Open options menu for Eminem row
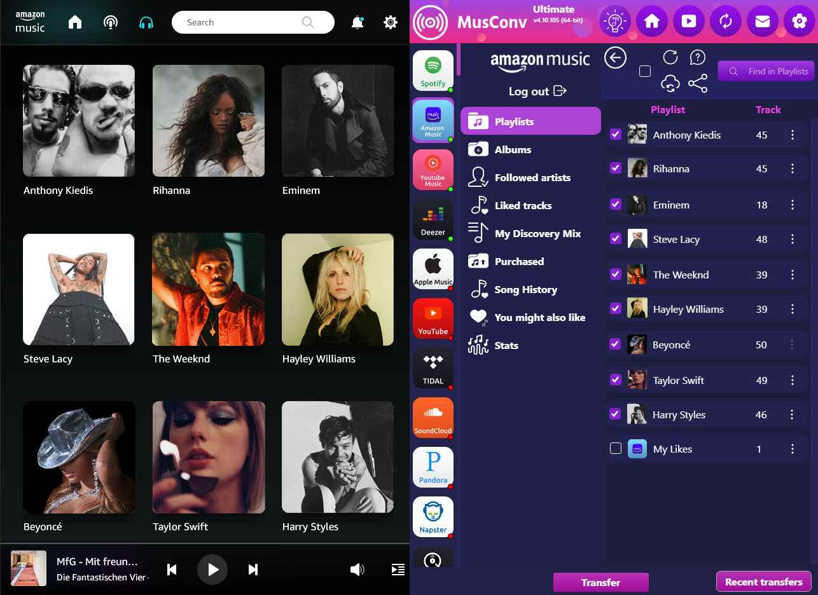This screenshot has height=595, width=818. [793, 205]
